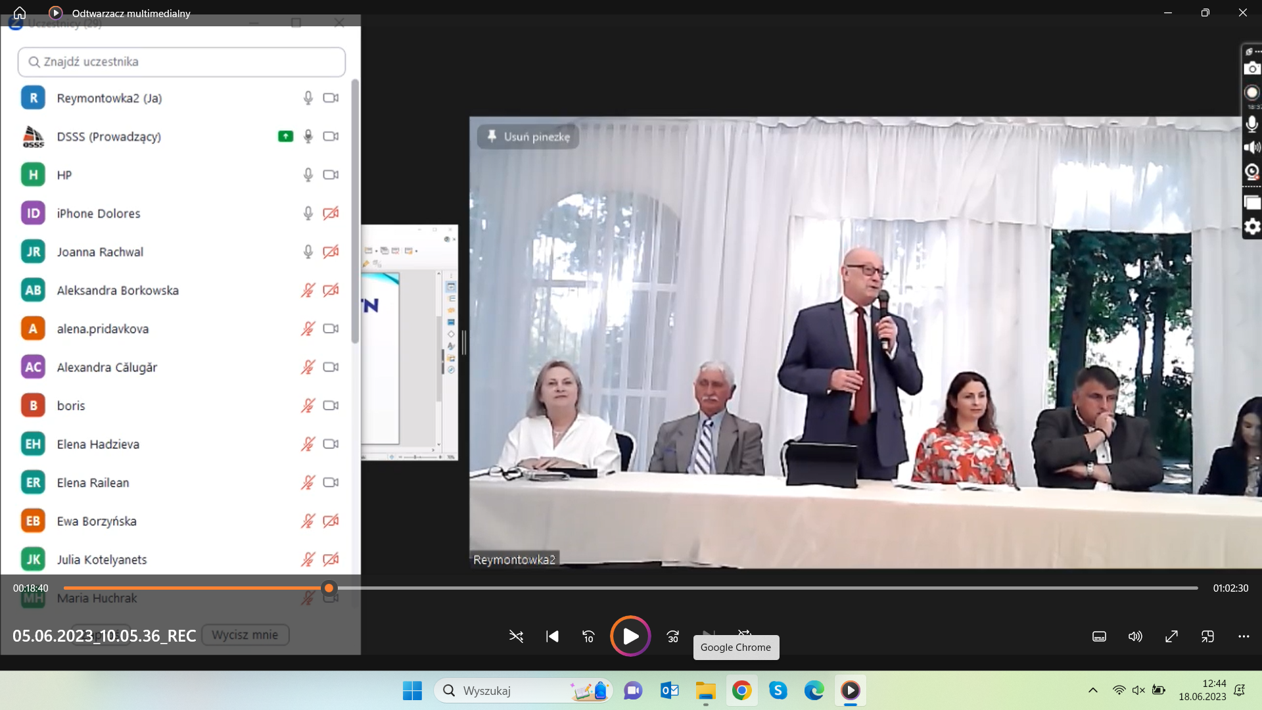Open the gear settings icon in the recorder toolbar
This screenshot has width=1262, height=710.
(1252, 227)
